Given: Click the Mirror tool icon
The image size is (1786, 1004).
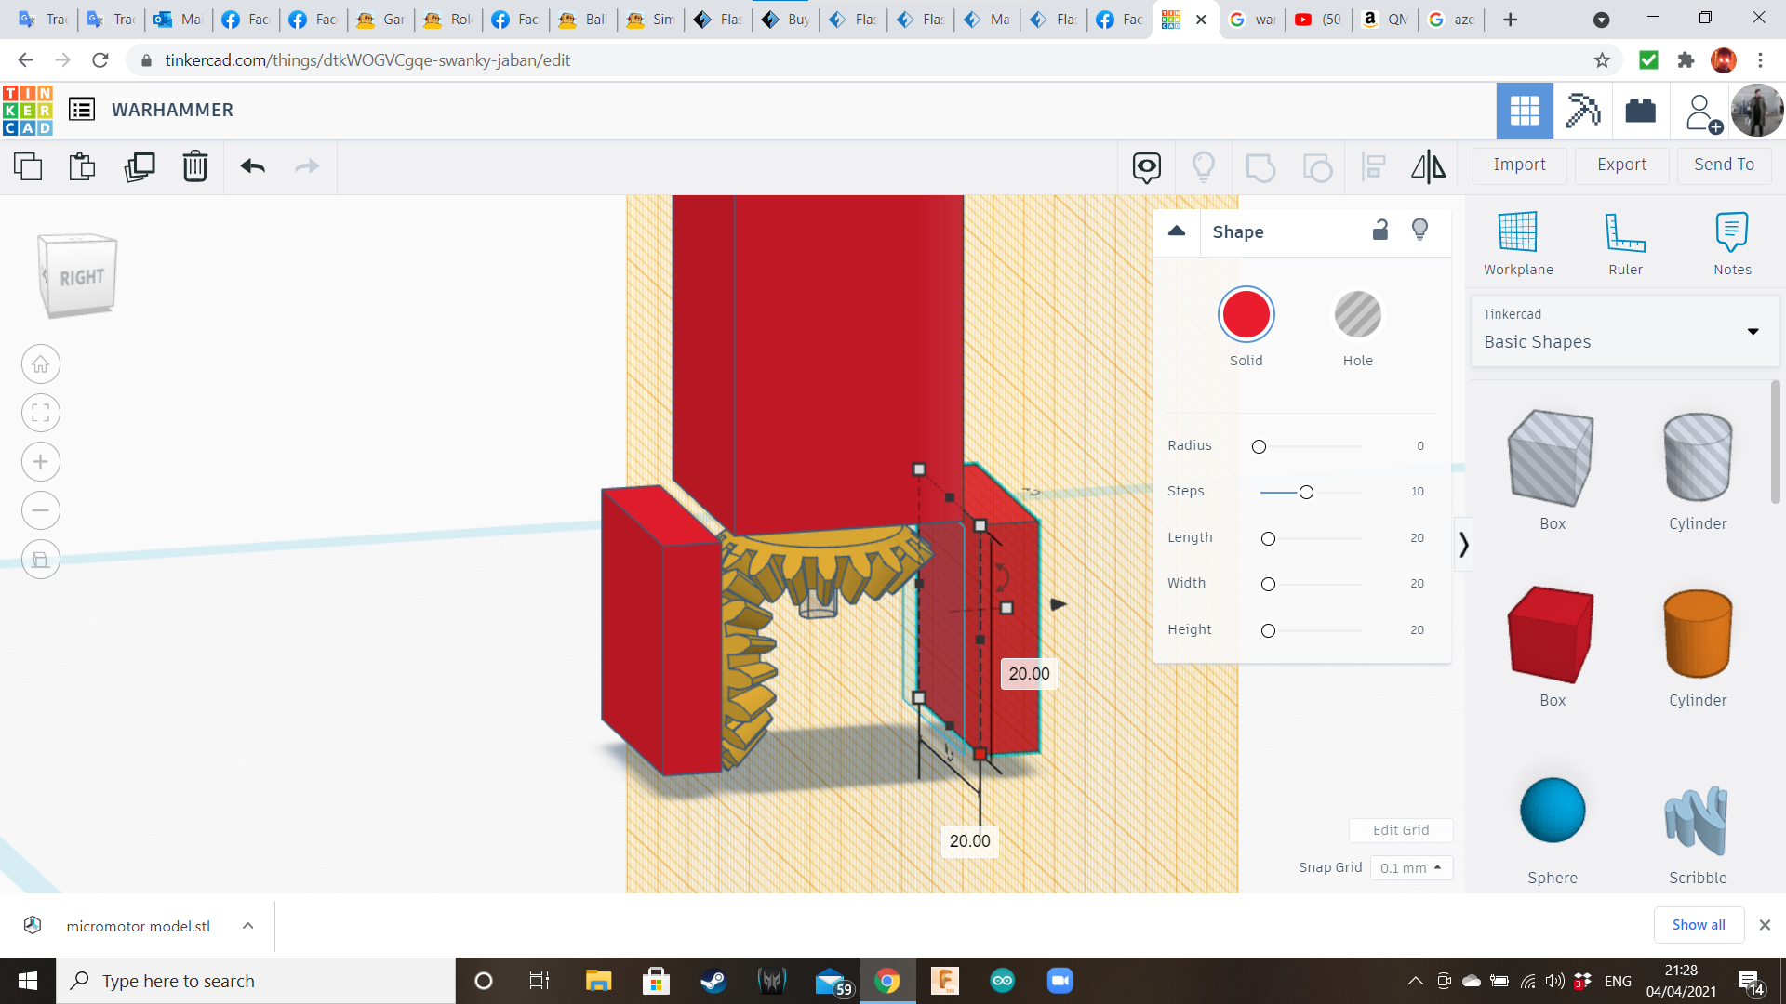Looking at the screenshot, I should tap(1428, 166).
